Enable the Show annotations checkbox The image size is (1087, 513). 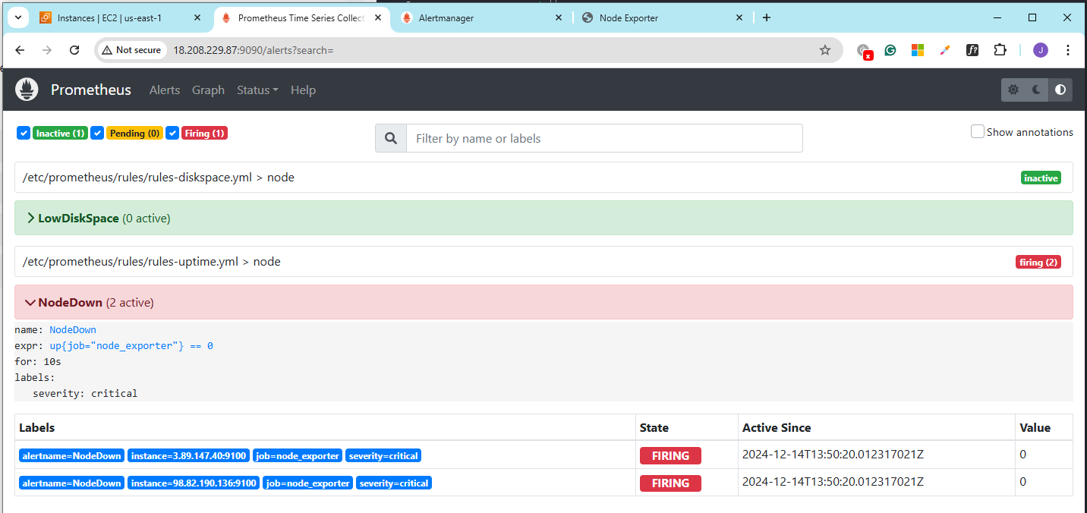978,131
